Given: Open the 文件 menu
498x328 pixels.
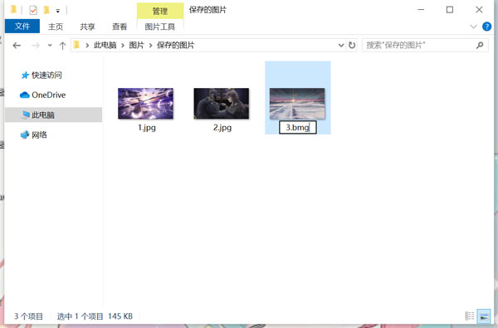Looking at the screenshot, I should tap(22, 26).
